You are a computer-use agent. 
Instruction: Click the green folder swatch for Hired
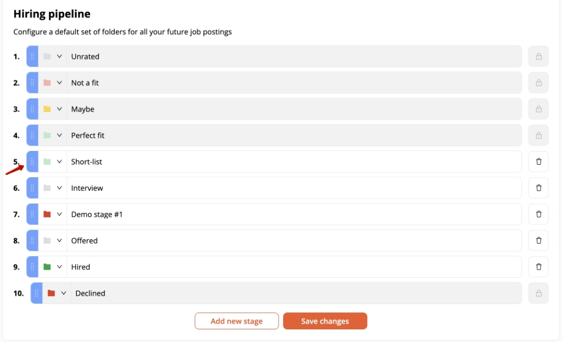pos(47,267)
